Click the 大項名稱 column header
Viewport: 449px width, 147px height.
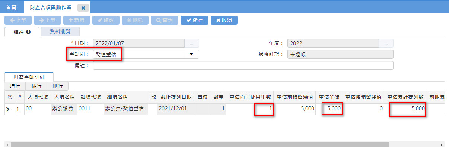pyautogui.click(x=64, y=97)
